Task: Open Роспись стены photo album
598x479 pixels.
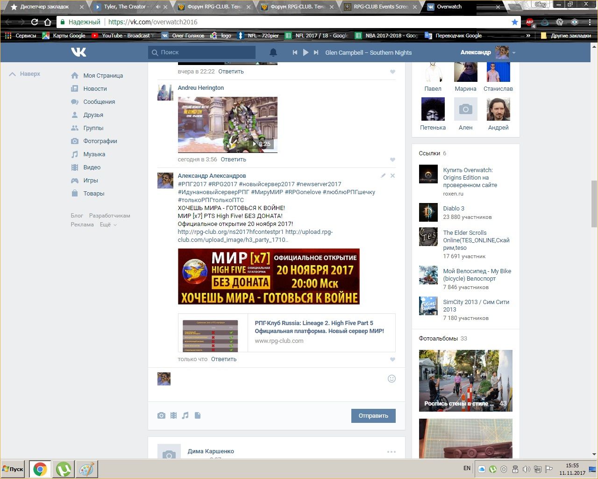Action: pos(465,381)
